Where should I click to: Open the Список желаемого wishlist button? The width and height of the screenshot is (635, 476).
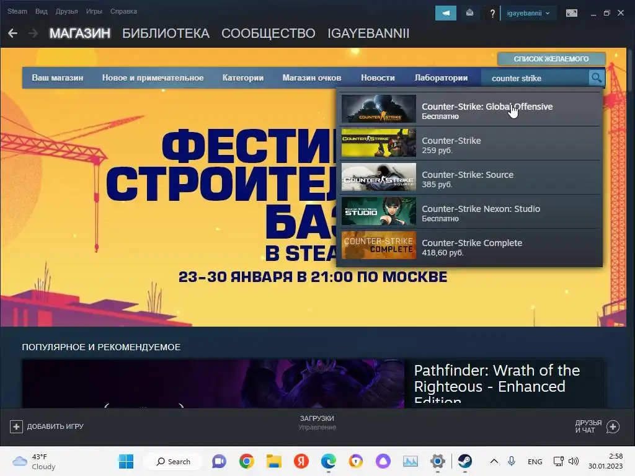coord(551,59)
